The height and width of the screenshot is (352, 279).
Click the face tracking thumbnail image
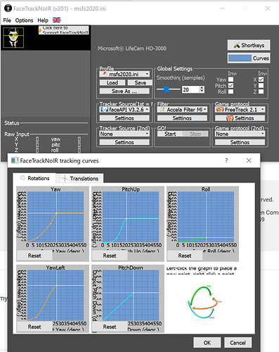coord(13,37)
